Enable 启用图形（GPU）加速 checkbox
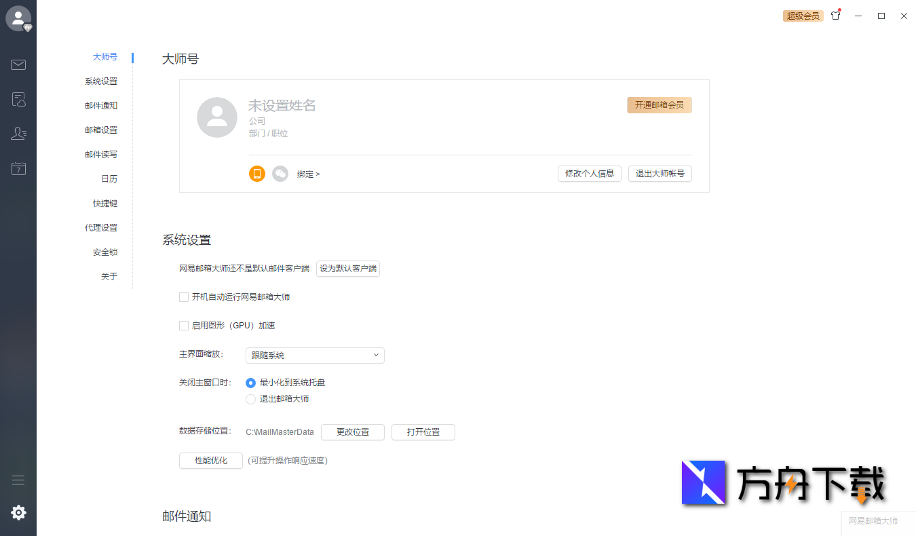 point(184,325)
